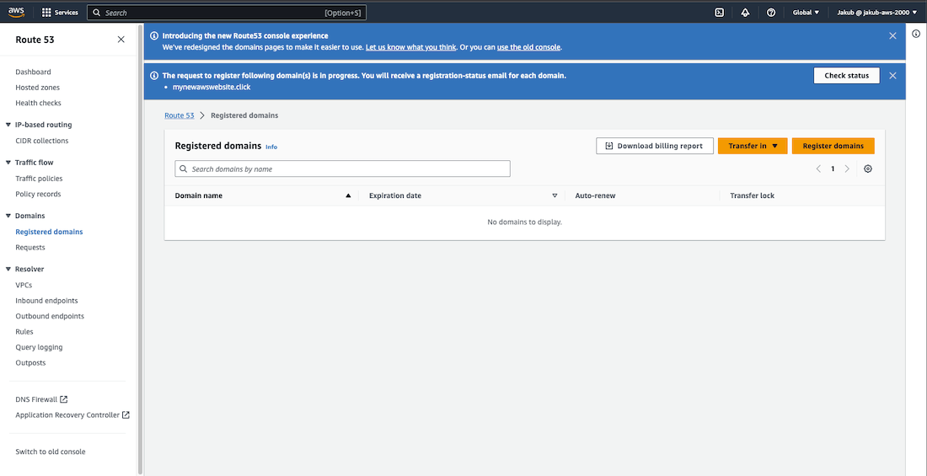The height and width of the screenshot is (476, 927).
Task: Click the Check status button
Action: [x=846, y=76]
